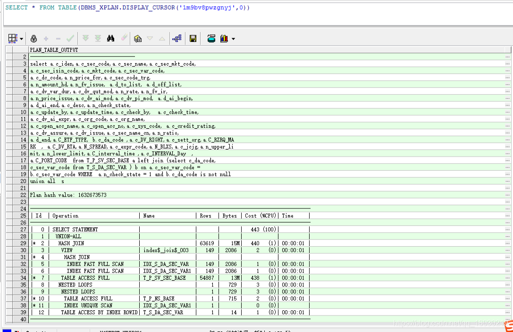
Task: Click the PLAN_TABLE_OUTPUT column header
Action: click(267, 50)
